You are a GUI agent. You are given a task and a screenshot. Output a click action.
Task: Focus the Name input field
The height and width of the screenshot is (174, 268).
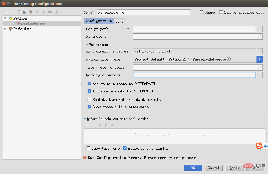pos(144,12)
